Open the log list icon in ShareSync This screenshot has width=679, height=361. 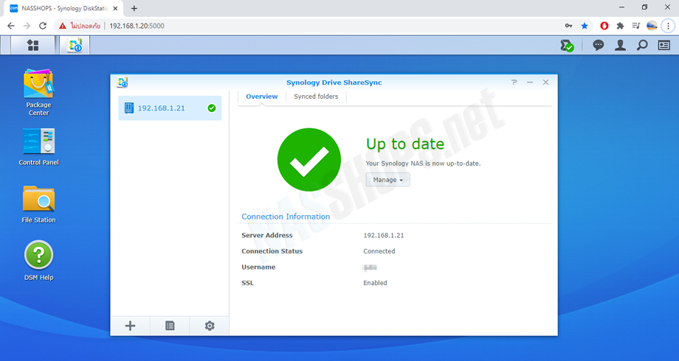pyautogui.click(x=170, y=326)
